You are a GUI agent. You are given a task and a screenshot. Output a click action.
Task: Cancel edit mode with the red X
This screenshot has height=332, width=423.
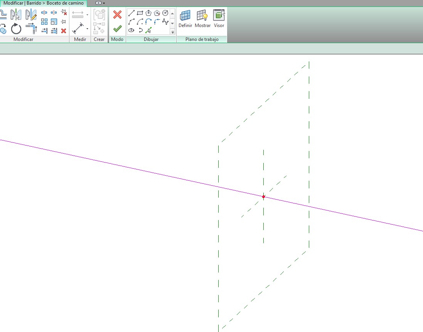point(117,15)
